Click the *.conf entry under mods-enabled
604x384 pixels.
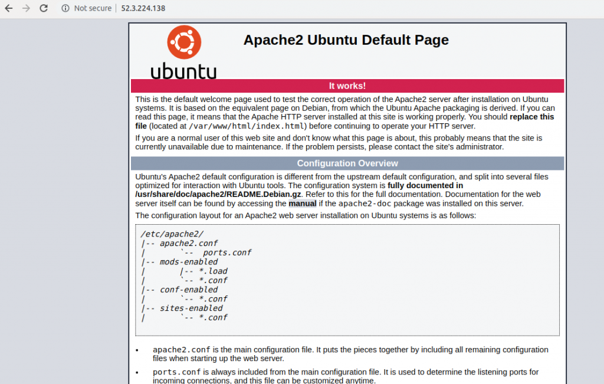point(213,280)
